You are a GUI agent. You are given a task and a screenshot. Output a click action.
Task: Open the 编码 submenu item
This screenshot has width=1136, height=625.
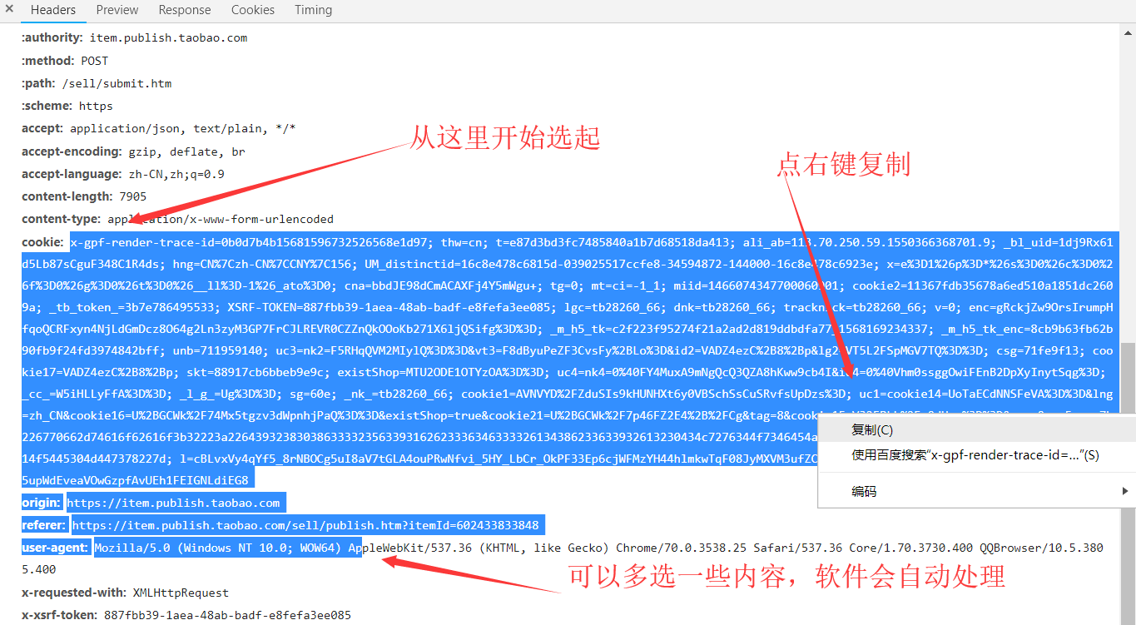tap(863, 491)
